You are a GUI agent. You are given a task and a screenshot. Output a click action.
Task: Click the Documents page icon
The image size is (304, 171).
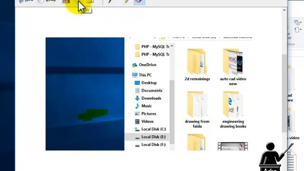click(x=137, y=91)
